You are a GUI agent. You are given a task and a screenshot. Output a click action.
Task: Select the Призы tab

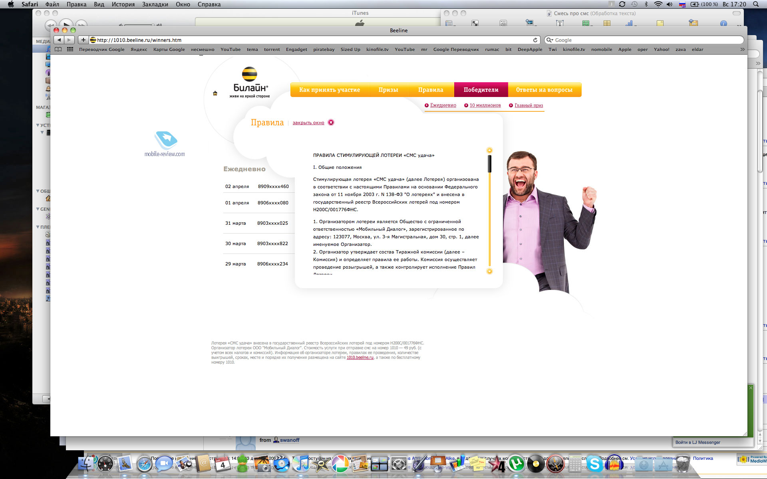point(388,90)
